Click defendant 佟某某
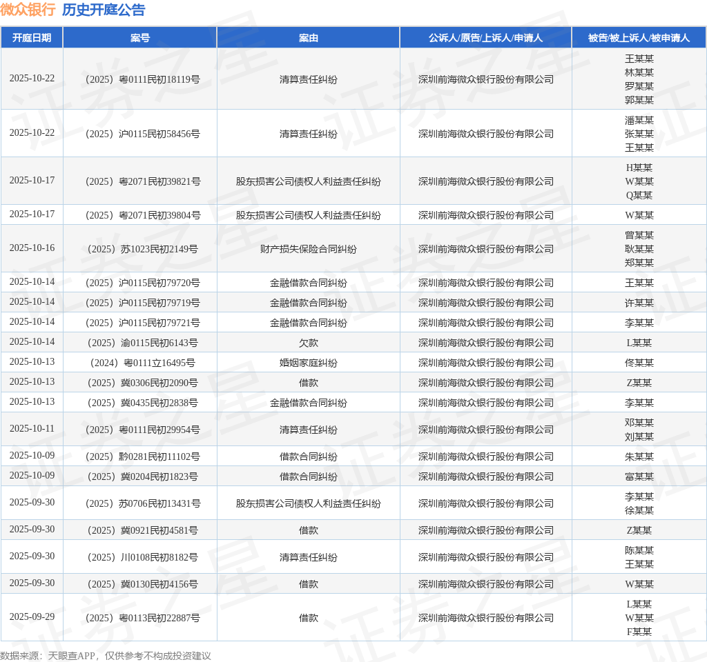 (x=639, y=363)
